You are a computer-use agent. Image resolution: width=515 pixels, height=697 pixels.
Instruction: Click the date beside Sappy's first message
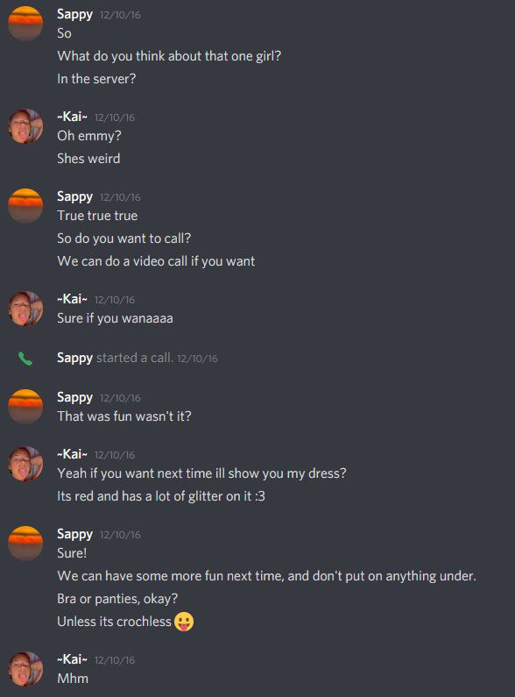tap(120, 15)
